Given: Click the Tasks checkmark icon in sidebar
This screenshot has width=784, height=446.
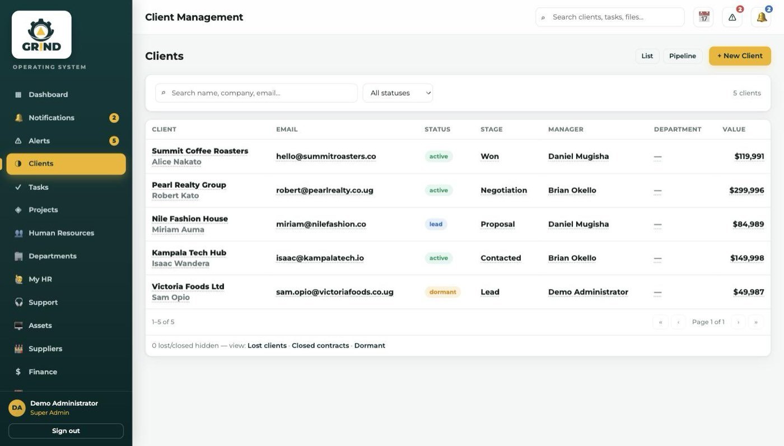Looking at the screenshot, I should click(18, 187).
